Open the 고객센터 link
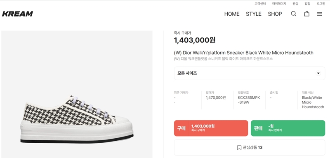 pyautogui.click(x=260, y=4)
